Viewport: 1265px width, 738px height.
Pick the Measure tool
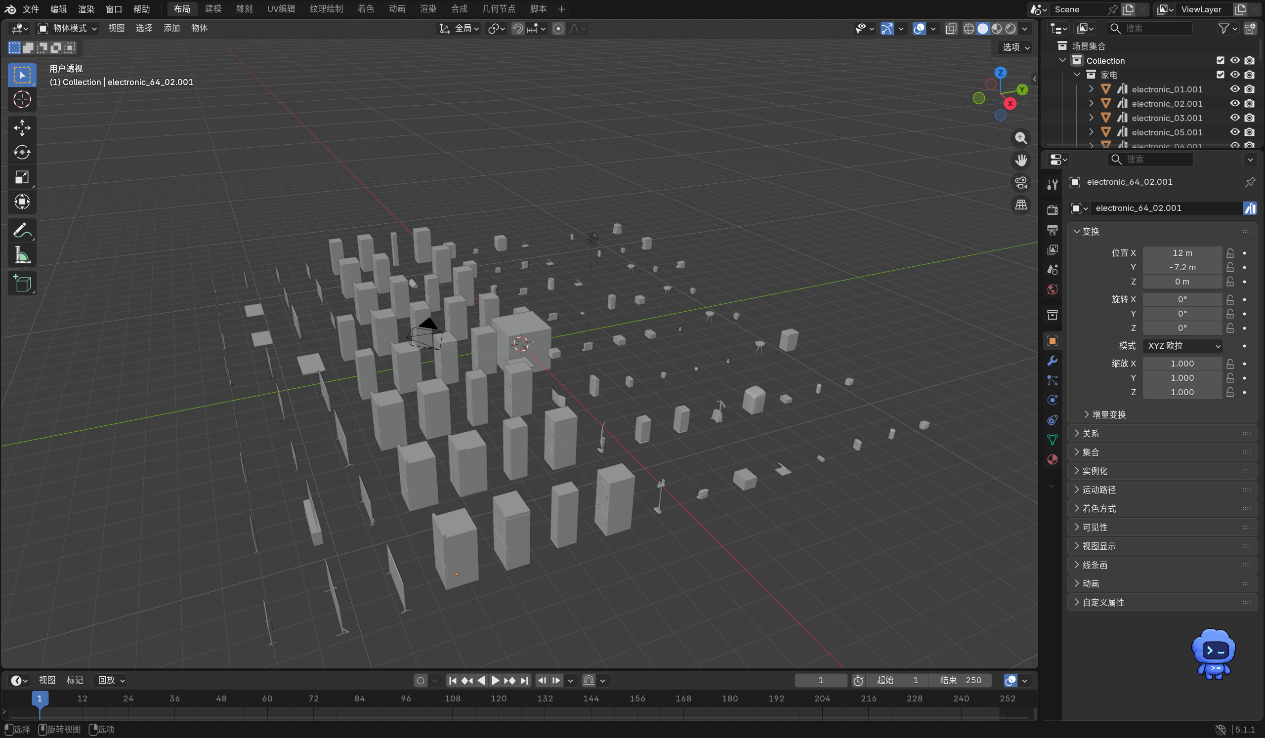22,255
